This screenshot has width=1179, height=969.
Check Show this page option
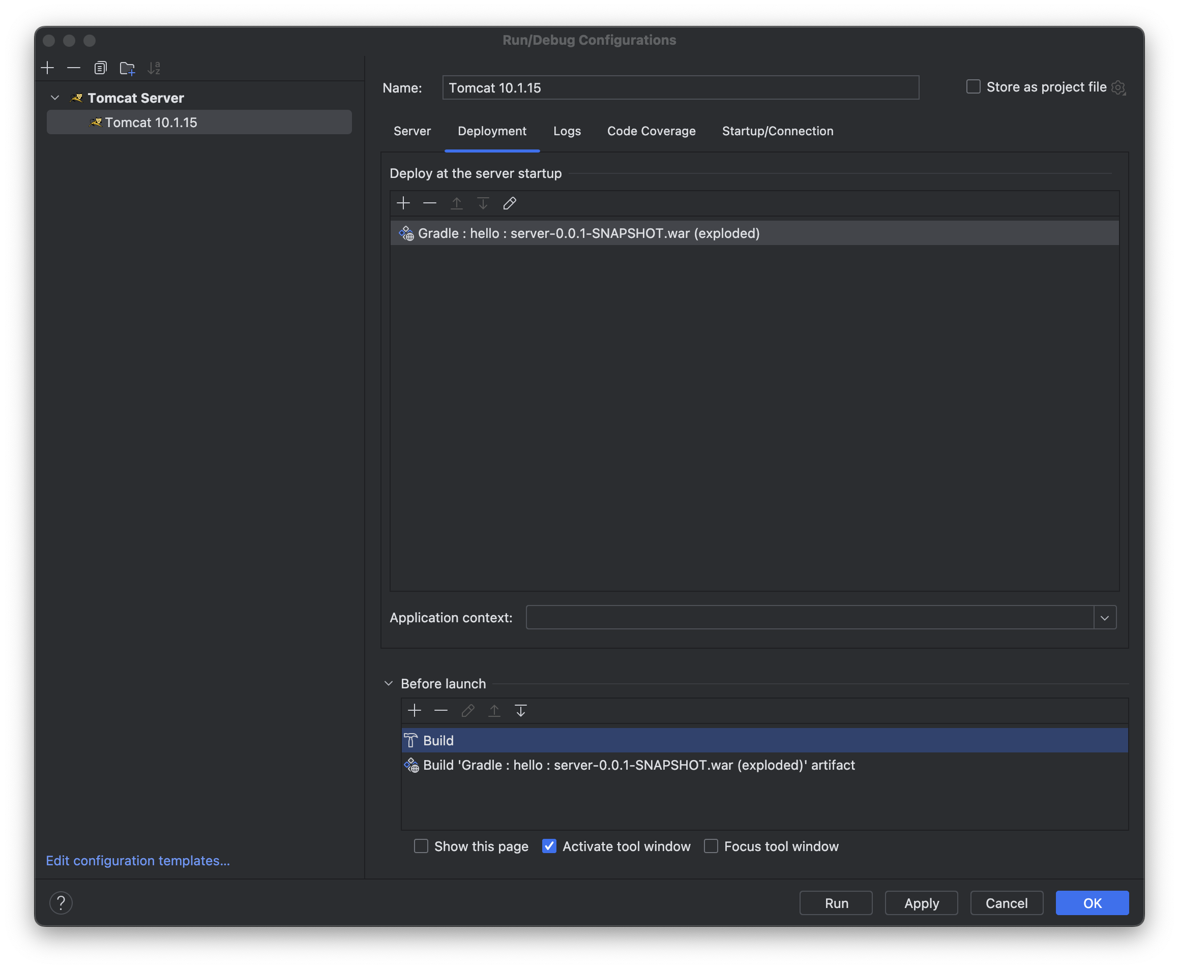coord(421,846)
